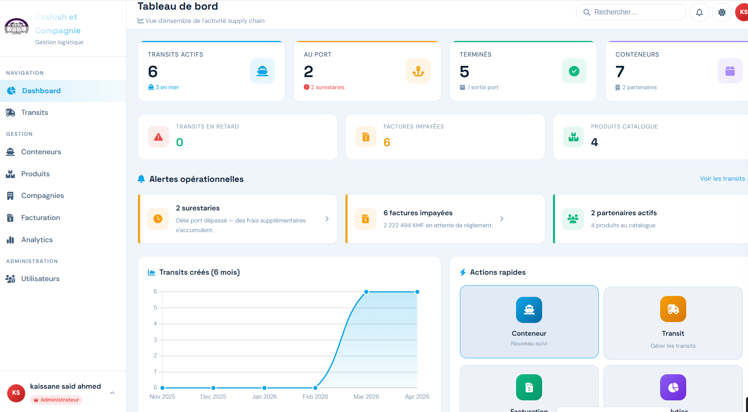
Task: Click the 2 partenaires label
Action: point(636,87)
